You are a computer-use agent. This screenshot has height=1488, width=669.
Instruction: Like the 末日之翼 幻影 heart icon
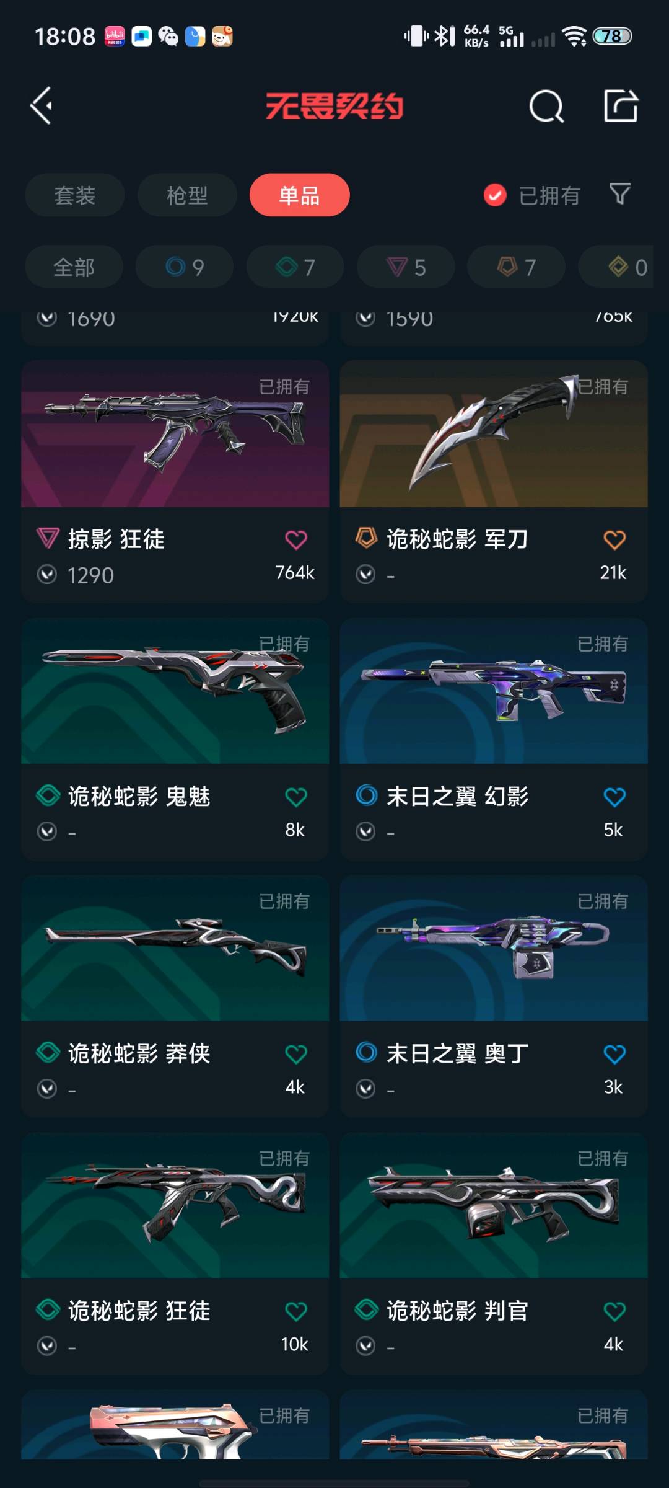(x=614, y=797)
